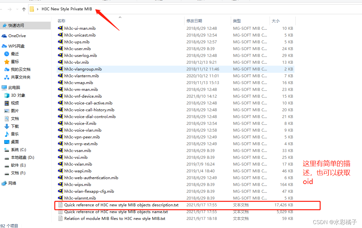
Task: Select the hh3c-vxlan.mib file name
Action: (x=78, y=164)
